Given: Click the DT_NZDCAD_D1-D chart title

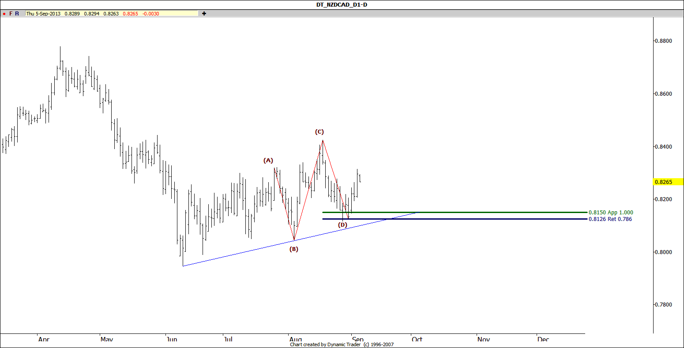Looking at the screenshot, I should 342,4.
